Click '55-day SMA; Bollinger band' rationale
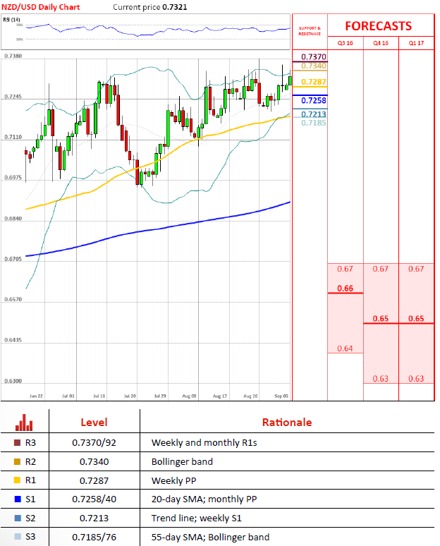 (x=210, y=537)
